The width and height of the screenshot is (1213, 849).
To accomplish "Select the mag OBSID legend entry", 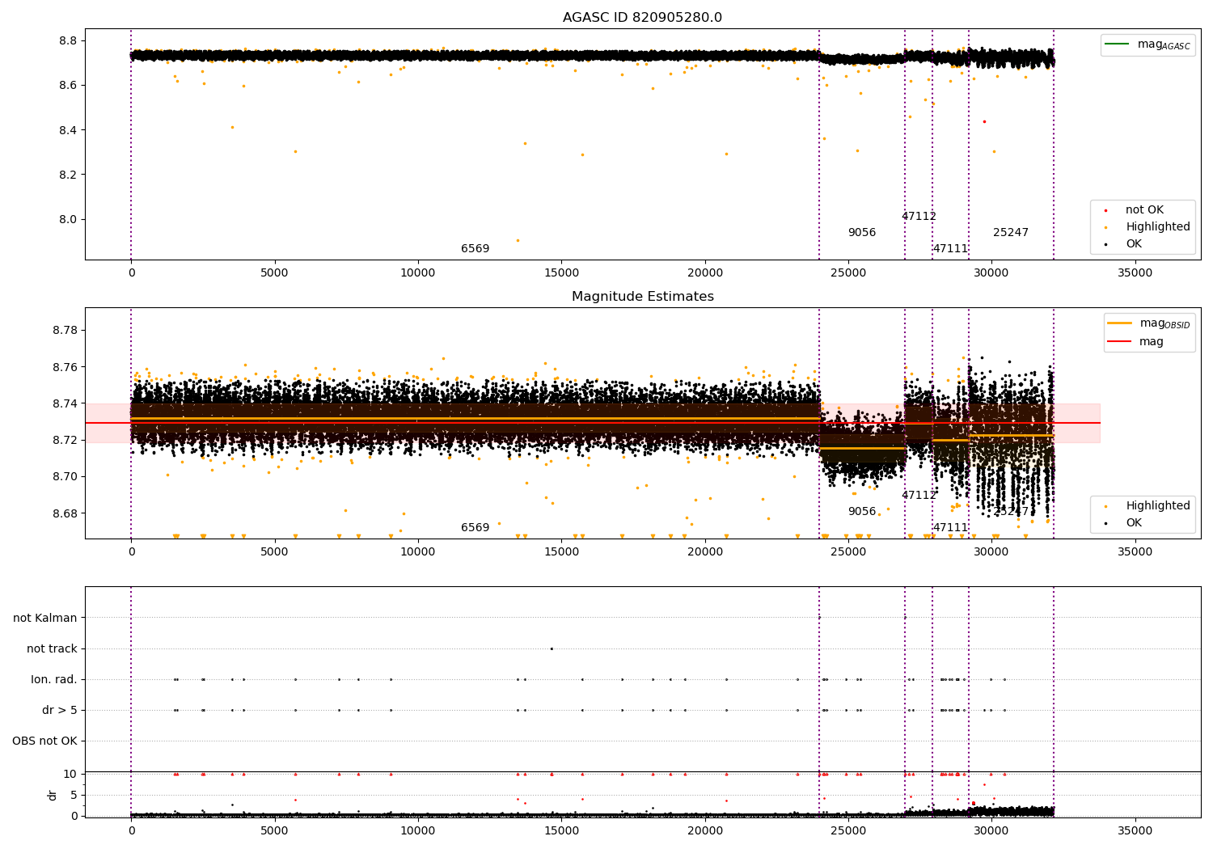I will coord(1149,323).
